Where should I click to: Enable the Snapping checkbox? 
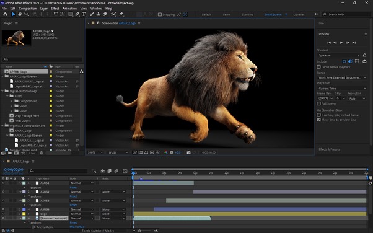pyautogui.click(x=160, y=14)
